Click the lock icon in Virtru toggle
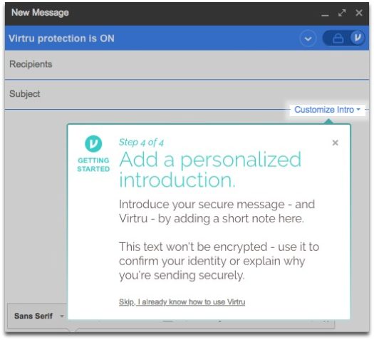The height and width of the screenshot is (340, 374). click(x=338, y=38)
